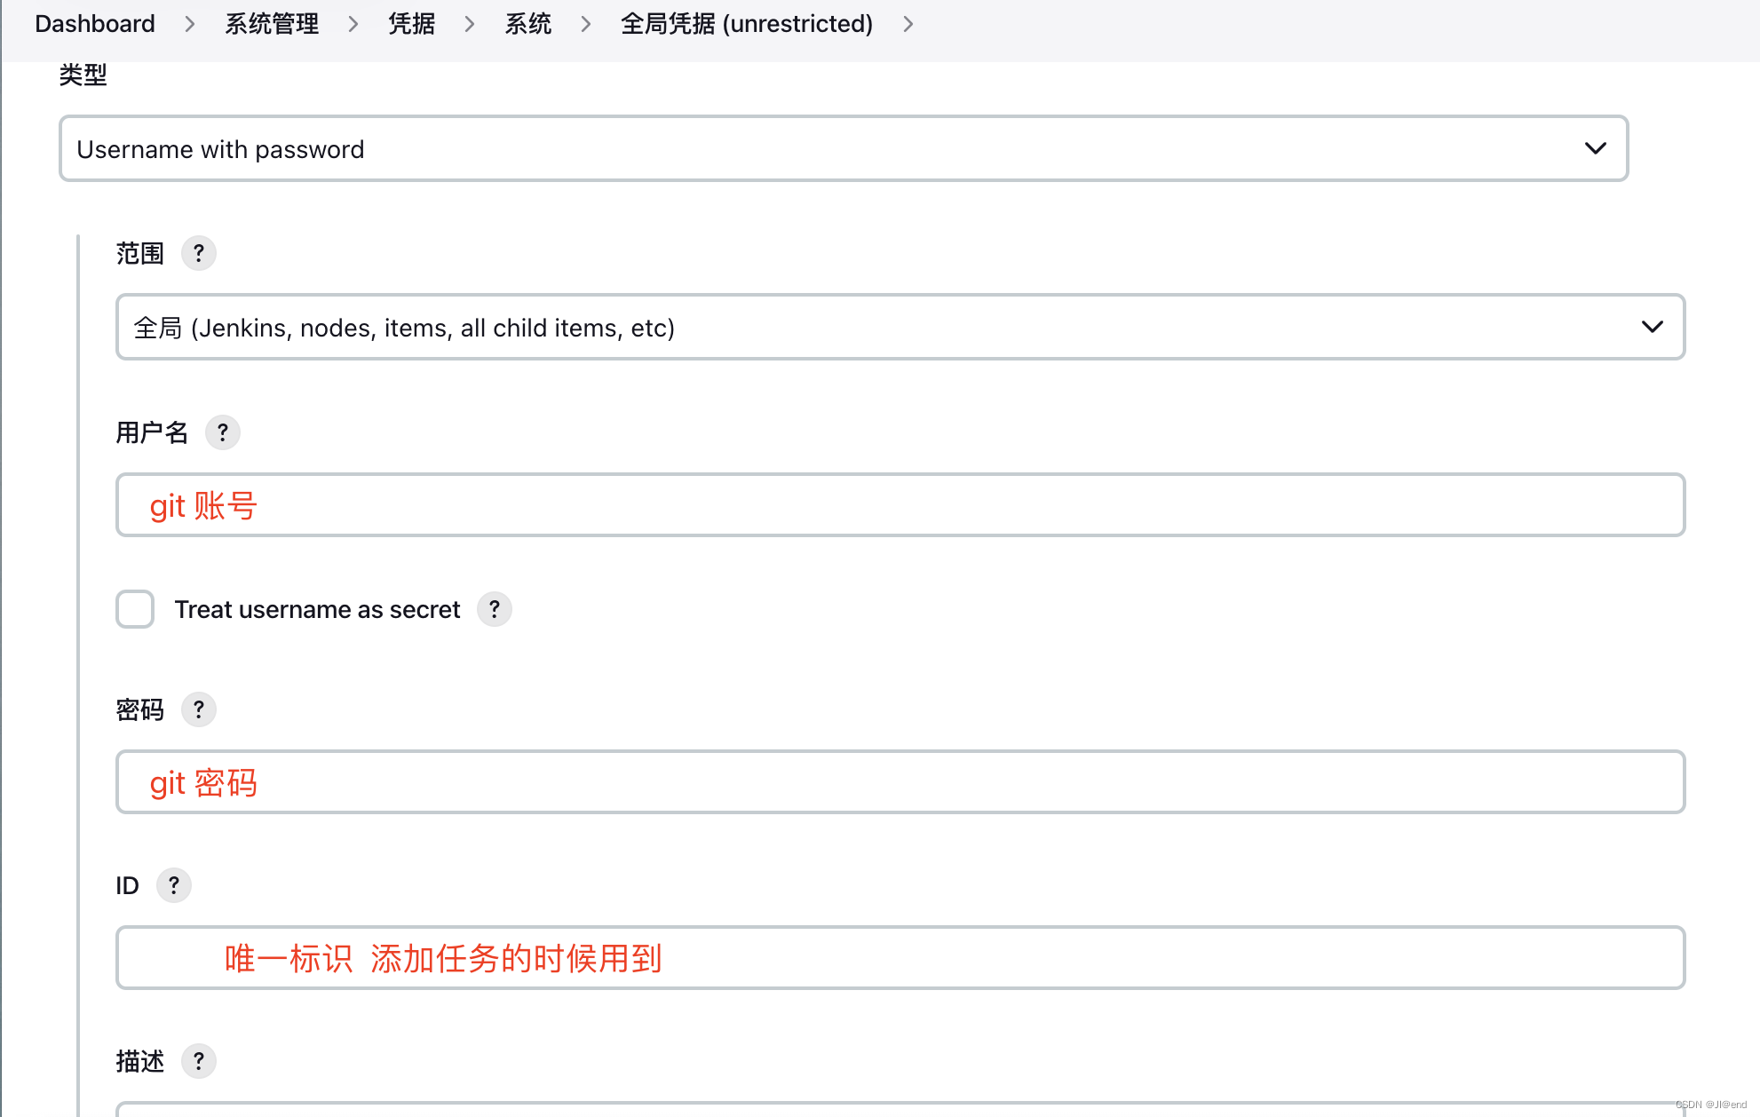Expand chevron after Dashboard breadcrumb
The width and height of the screenshot is (1760, 1117).
pos(189,24)
